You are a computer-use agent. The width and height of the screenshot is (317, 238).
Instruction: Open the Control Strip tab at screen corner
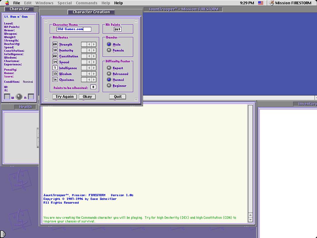tap(2, 234)
